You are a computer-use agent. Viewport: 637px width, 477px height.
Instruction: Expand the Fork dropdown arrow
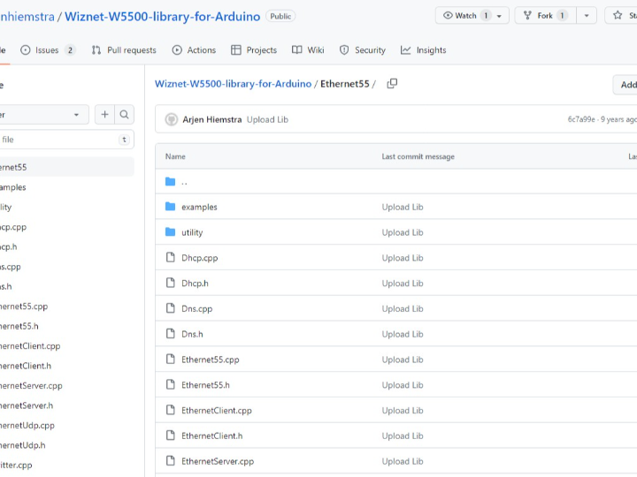tap(587, 16)
